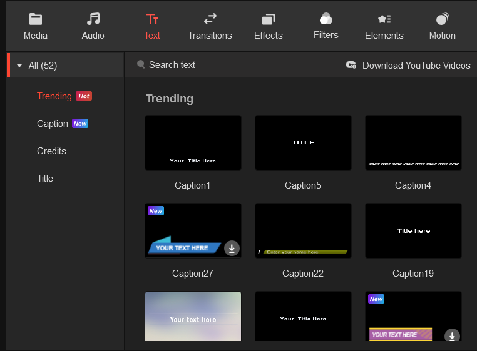Open the Elements star icon
This screenshot has height=351, width=477.
click(x=384, y=19)
